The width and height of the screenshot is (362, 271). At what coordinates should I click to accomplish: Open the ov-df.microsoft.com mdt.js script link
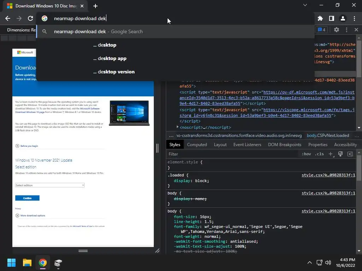pyautogui.click(x=267, y=98)
